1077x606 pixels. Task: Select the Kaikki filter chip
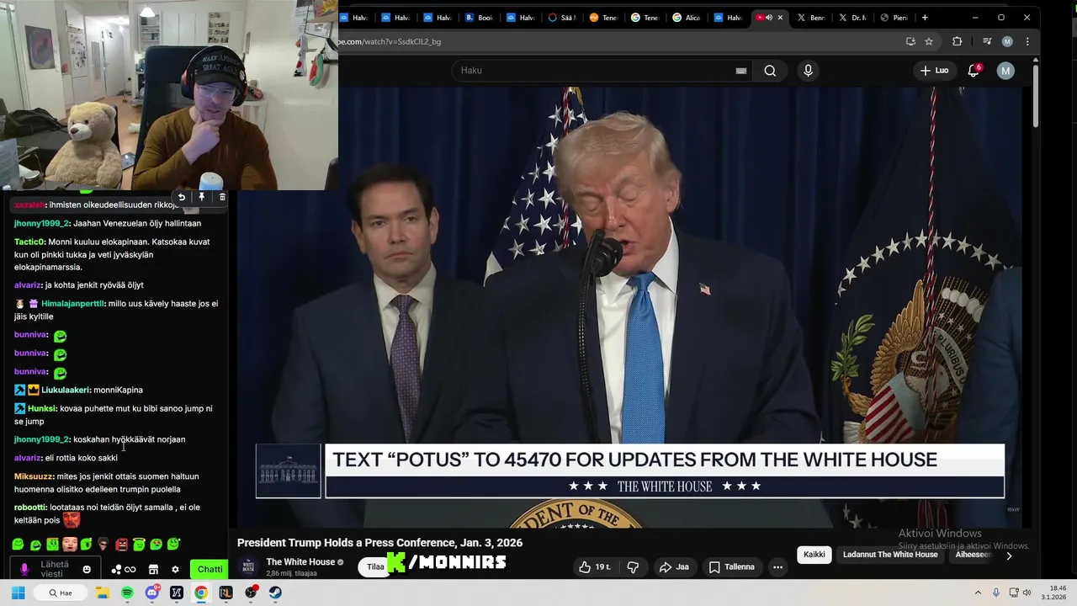coord(814,555)
